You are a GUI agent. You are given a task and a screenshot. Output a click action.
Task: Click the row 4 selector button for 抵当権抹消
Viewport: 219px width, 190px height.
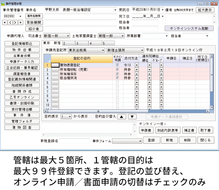pyautogui.click(x=55, y=78)
